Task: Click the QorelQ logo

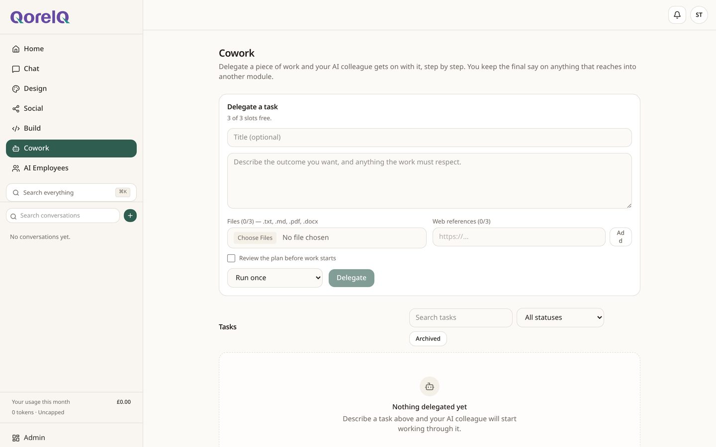Action: coord(40,17)
